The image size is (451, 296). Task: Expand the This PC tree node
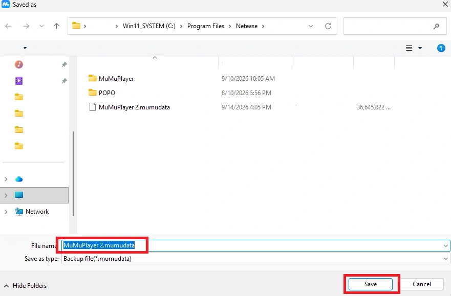[6, 195]
